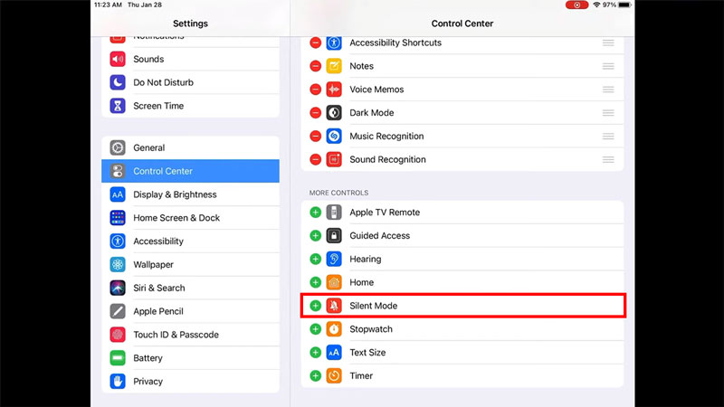The image size is (724, 407).
Task: Open Home Screen & Dock icon
Action: (118, 218)
